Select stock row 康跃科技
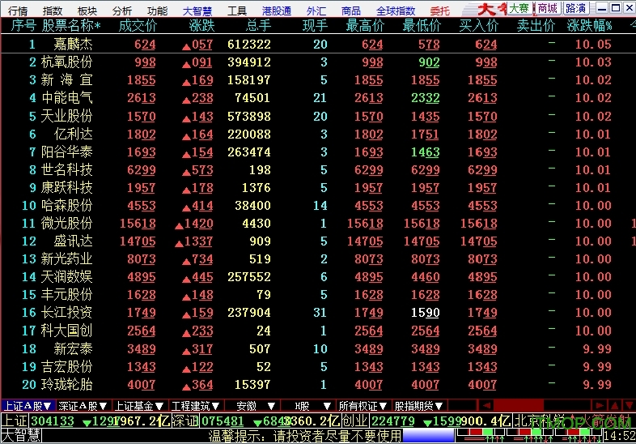This screenshot has width=636, height=444. click(318, 188)
